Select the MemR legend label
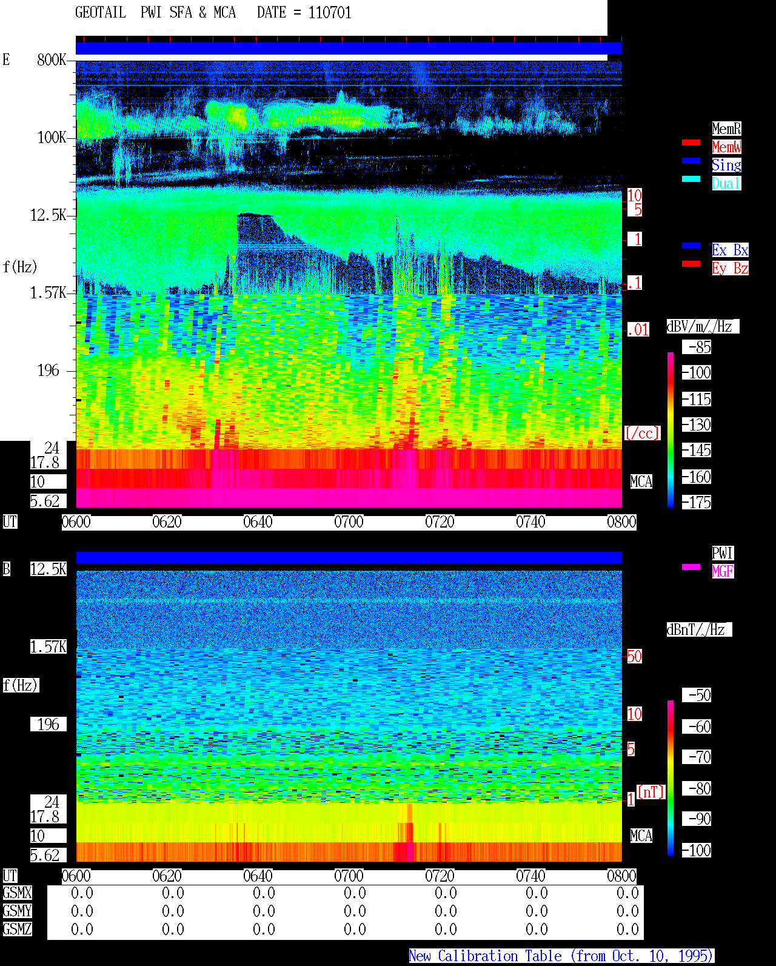 pos(726,129)
